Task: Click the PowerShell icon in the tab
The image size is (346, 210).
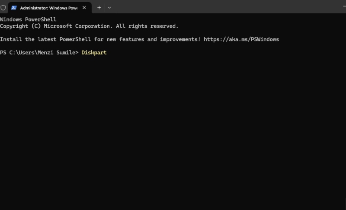Action: [x=14, y=8]
